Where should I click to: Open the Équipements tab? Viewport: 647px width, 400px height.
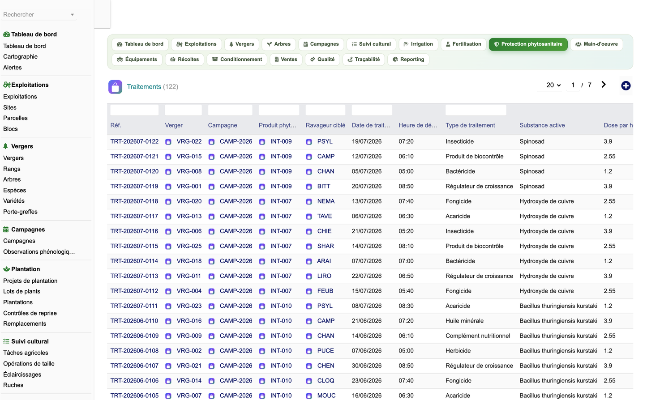137,60
